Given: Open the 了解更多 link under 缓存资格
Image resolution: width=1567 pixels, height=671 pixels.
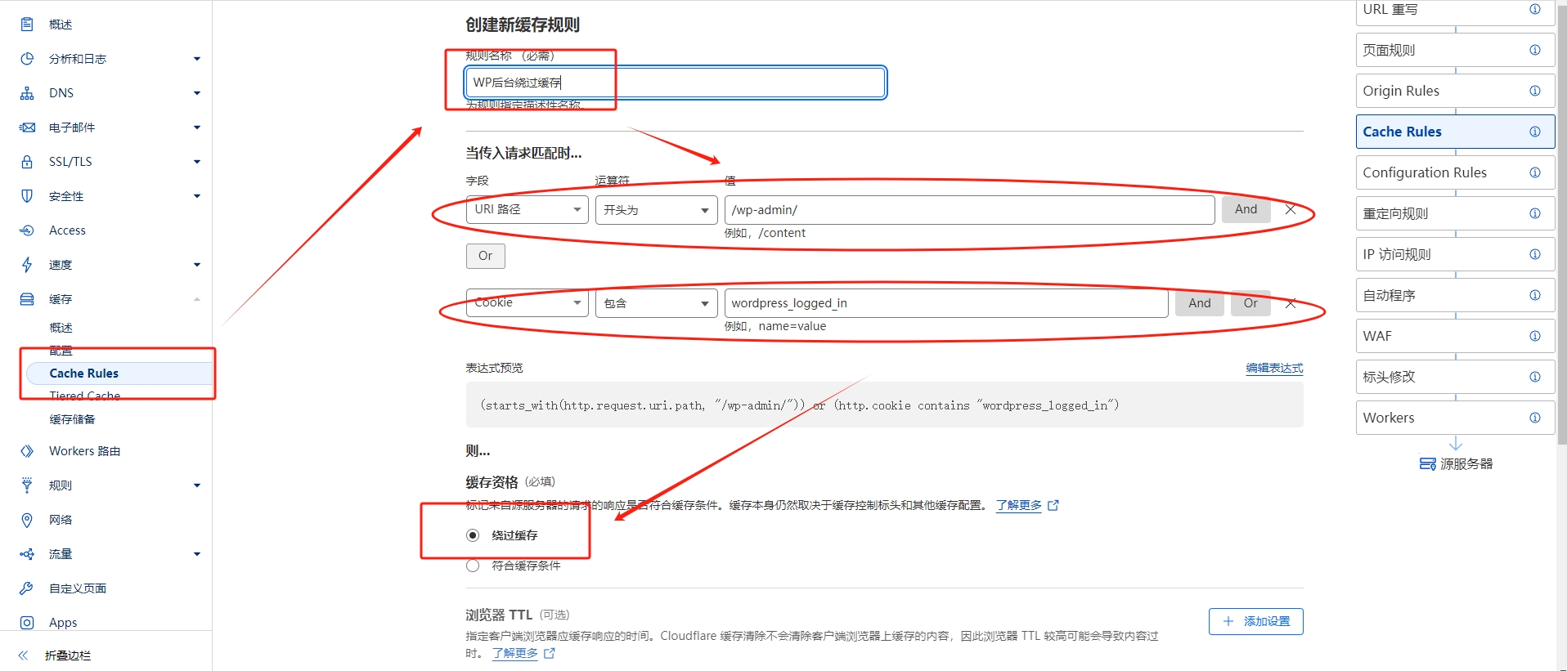Looking at the screenshot, I should pyautogui.click(x=1019, y=505).
